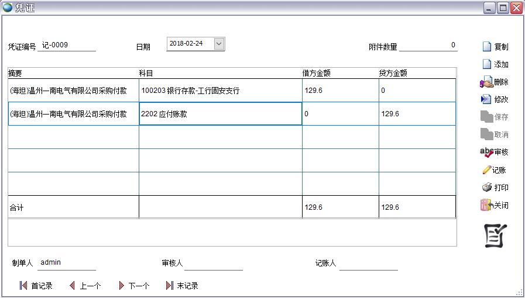
Task: Click the 添加 (add) voucher icon
Action: 486,64
